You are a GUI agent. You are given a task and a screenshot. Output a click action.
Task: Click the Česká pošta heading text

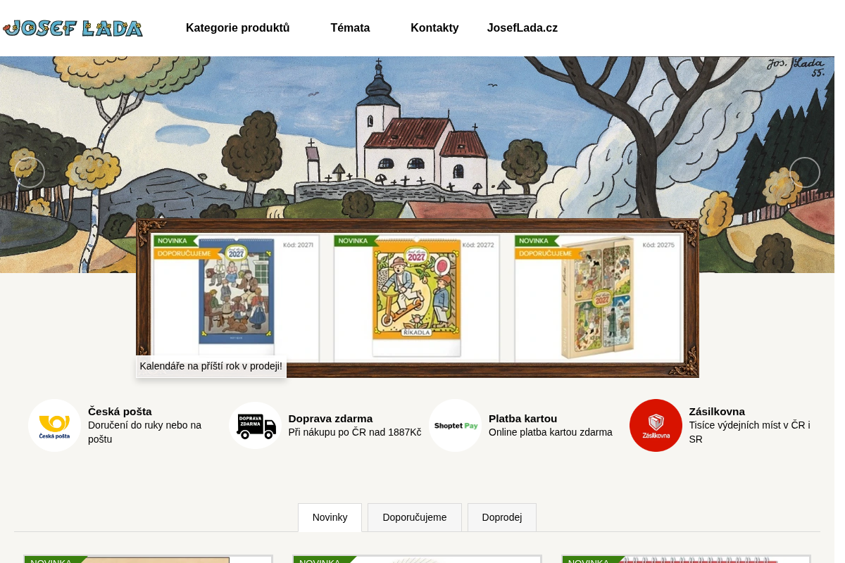click(120, 412)
